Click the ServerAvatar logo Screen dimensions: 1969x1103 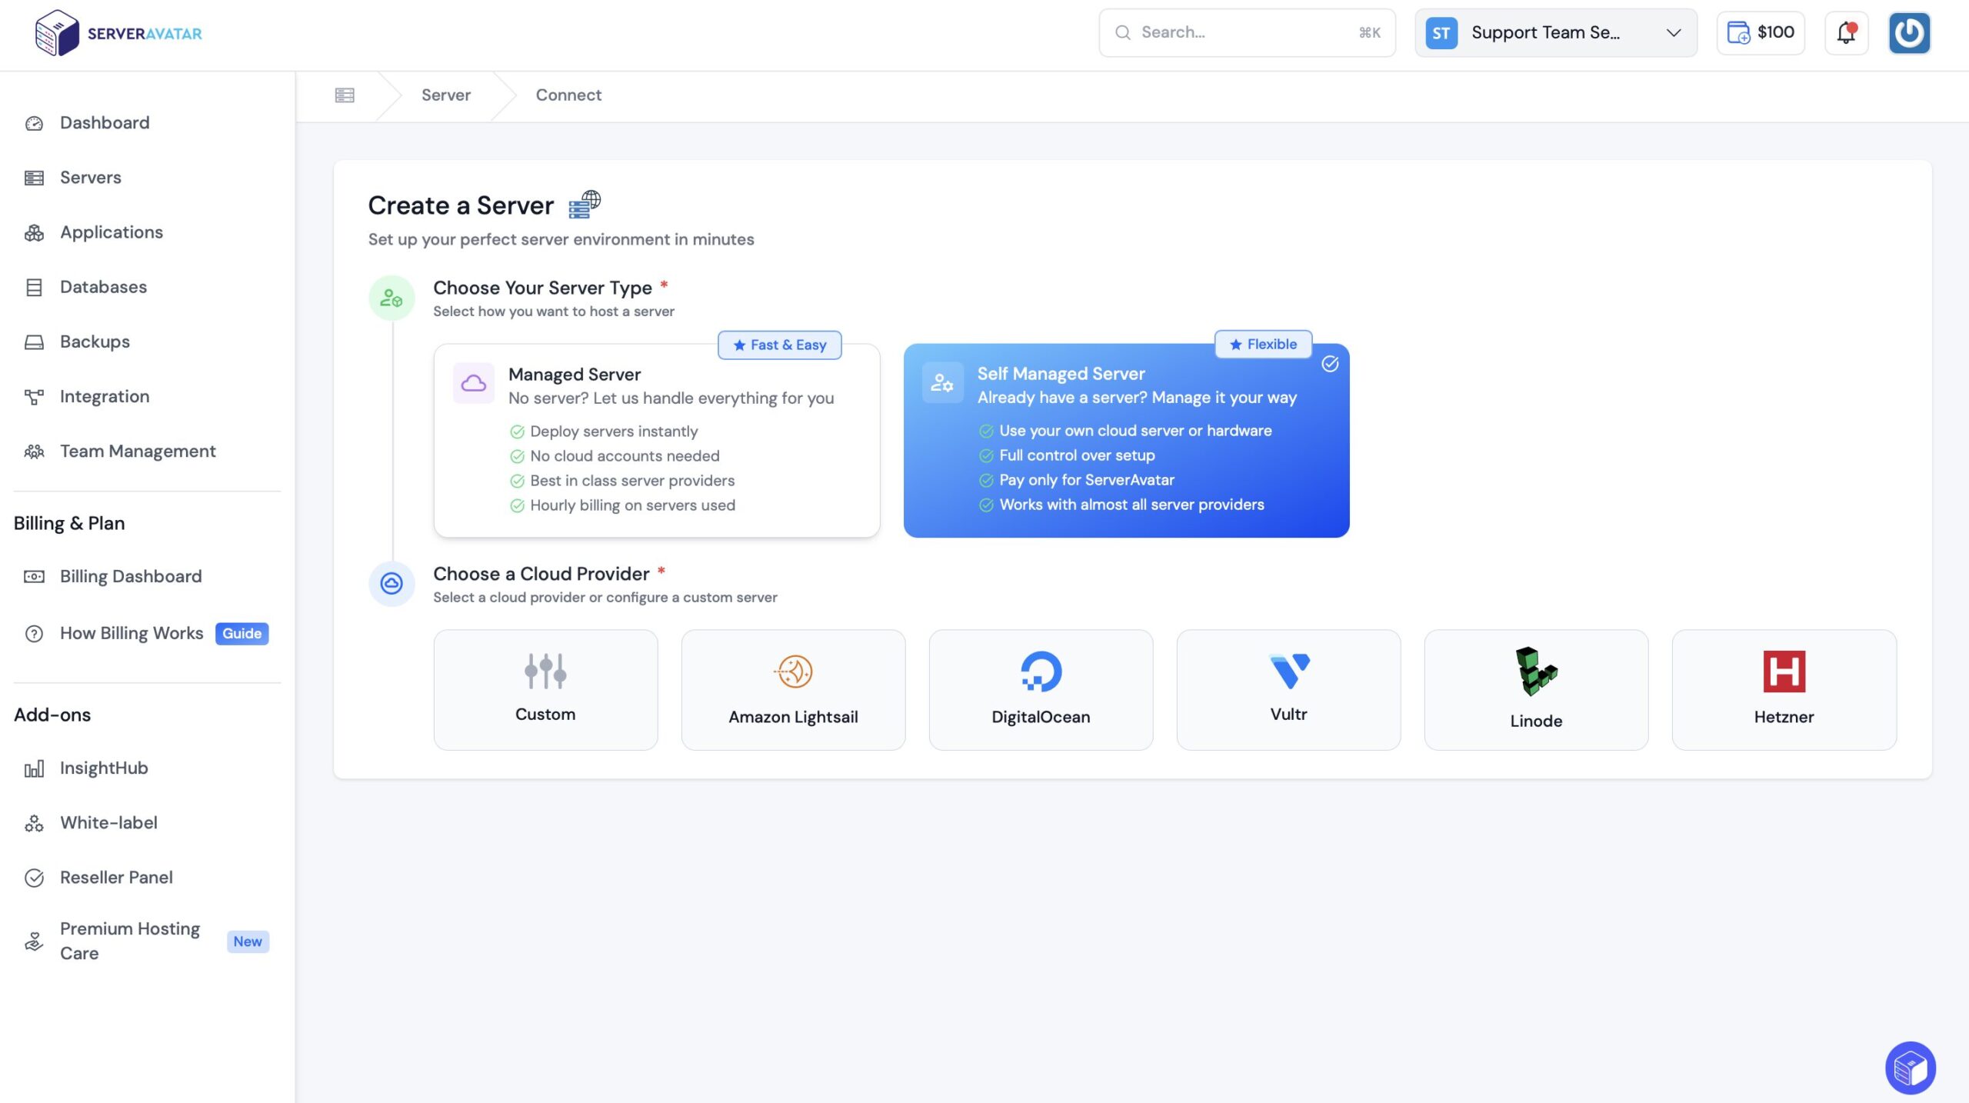118,33
